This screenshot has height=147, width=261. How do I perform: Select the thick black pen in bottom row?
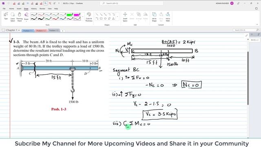41,18
